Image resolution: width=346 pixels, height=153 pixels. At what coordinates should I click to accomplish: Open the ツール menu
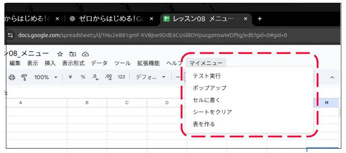122,63
